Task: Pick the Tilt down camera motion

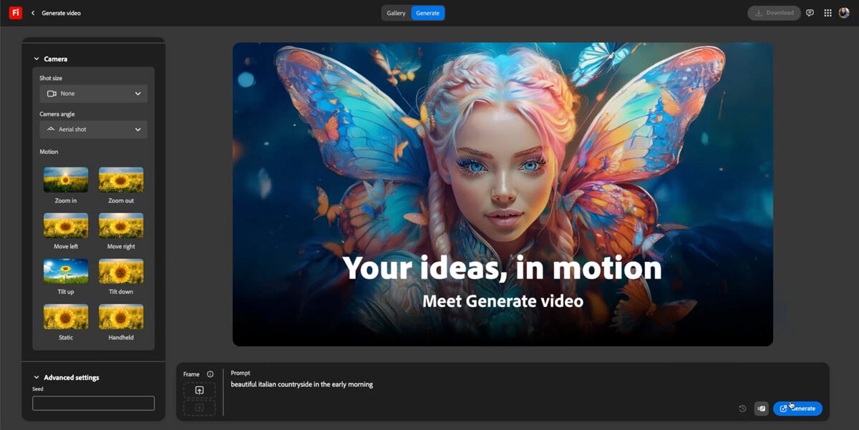Action: click(121, 271)
